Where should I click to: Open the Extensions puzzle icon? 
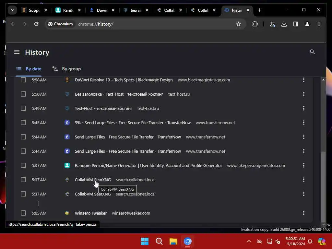pos(255,24)
